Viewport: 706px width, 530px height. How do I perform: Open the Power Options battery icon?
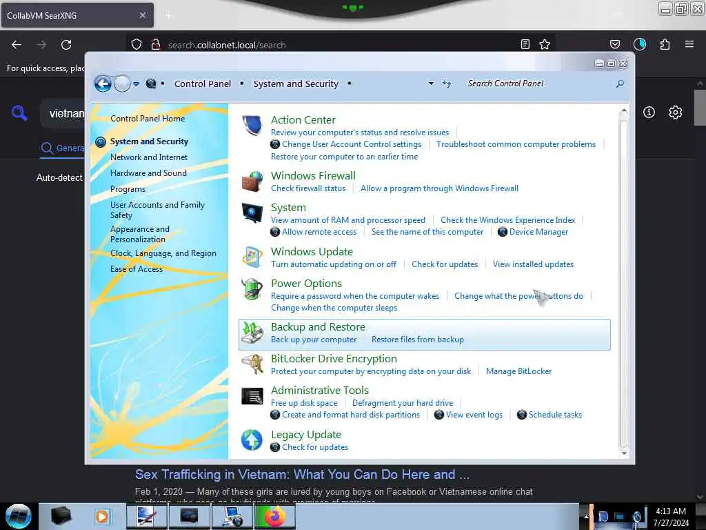[252, 289]
